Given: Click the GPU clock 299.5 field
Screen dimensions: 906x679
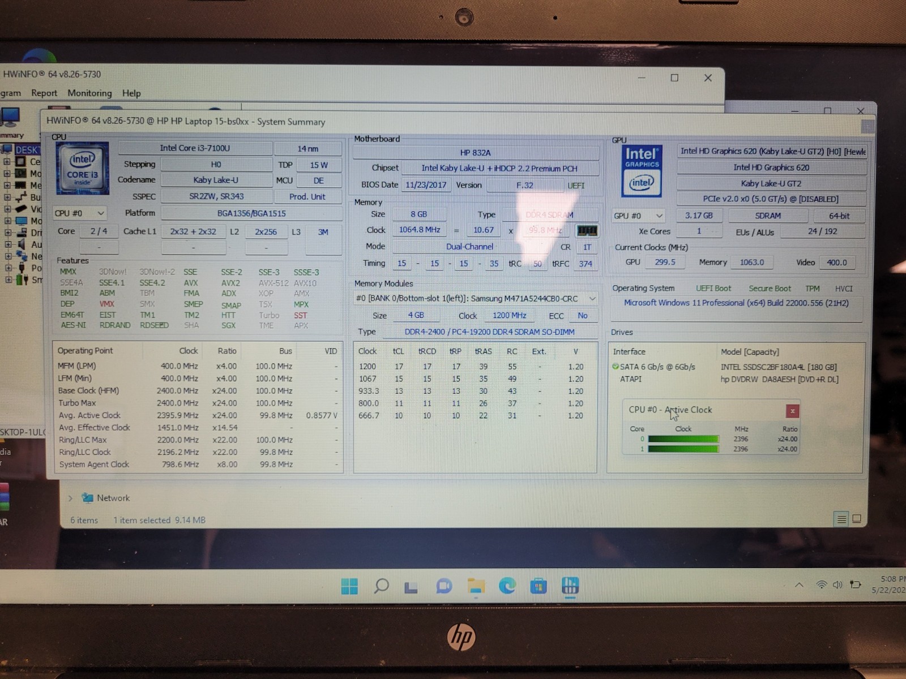Looking at the screenshot, I should click(x=665, y=263).
